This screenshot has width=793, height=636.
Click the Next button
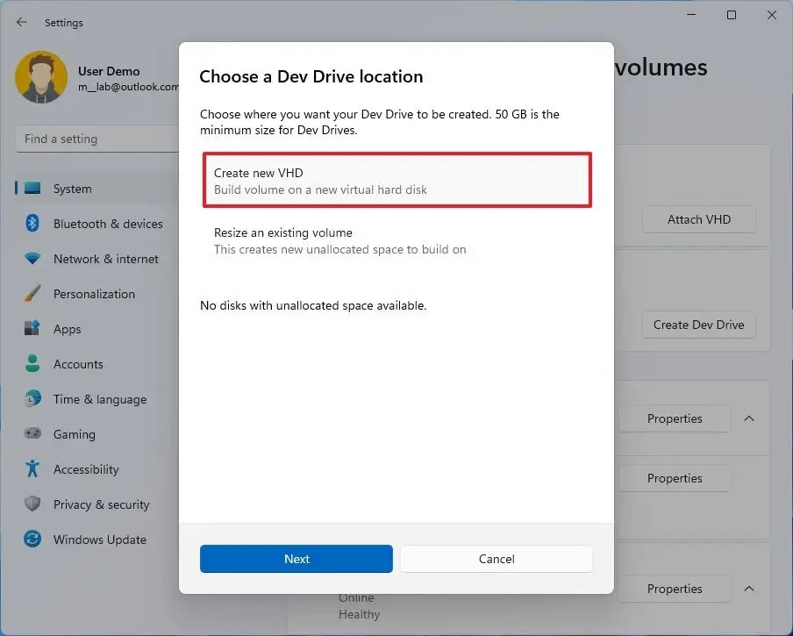(296, 559)
